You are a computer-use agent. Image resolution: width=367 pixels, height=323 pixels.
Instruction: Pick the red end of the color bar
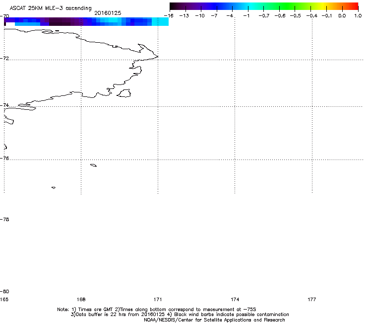coord(355,6)
